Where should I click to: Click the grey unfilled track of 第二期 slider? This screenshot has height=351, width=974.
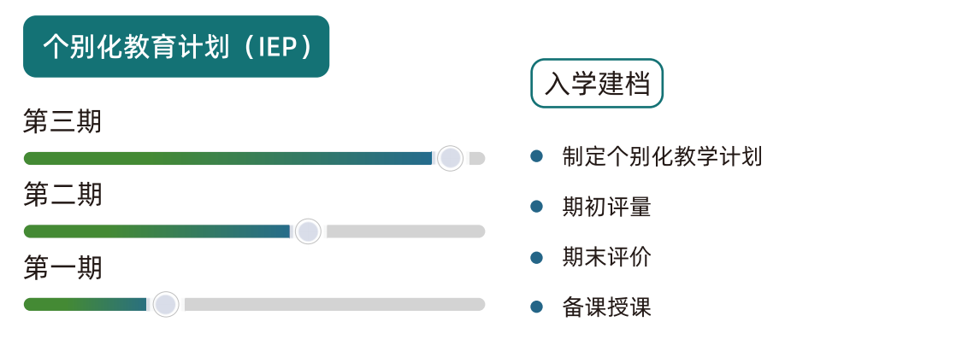click(x=405, y=231)
